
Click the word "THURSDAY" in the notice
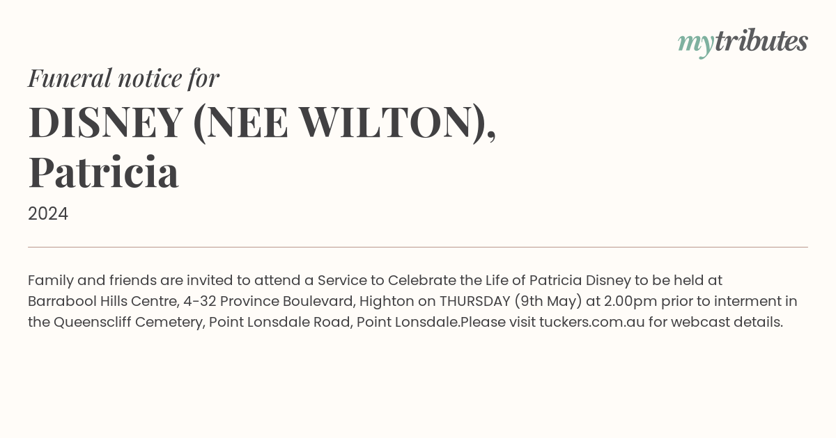[x=475, y=301]
